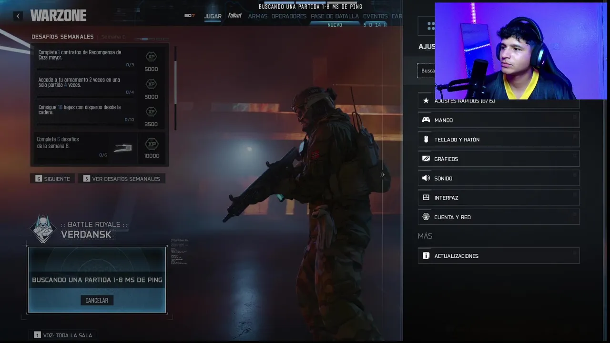The width and height of the screenshot is (610, 343).
Task: Open ACTUALIZACIONES entry
Action: 498,256
